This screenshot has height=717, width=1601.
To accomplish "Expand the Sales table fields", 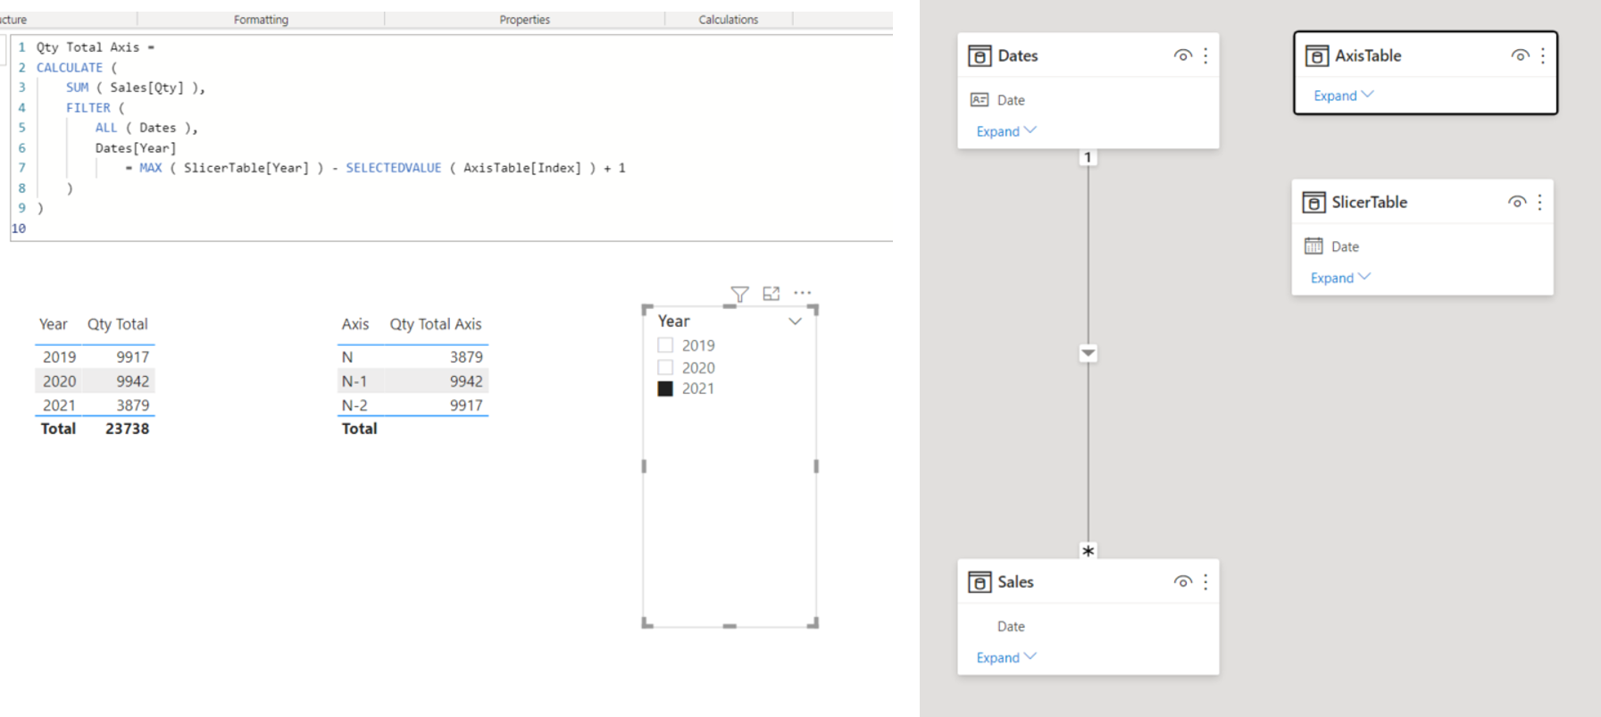I will (x=1006, y=657).
